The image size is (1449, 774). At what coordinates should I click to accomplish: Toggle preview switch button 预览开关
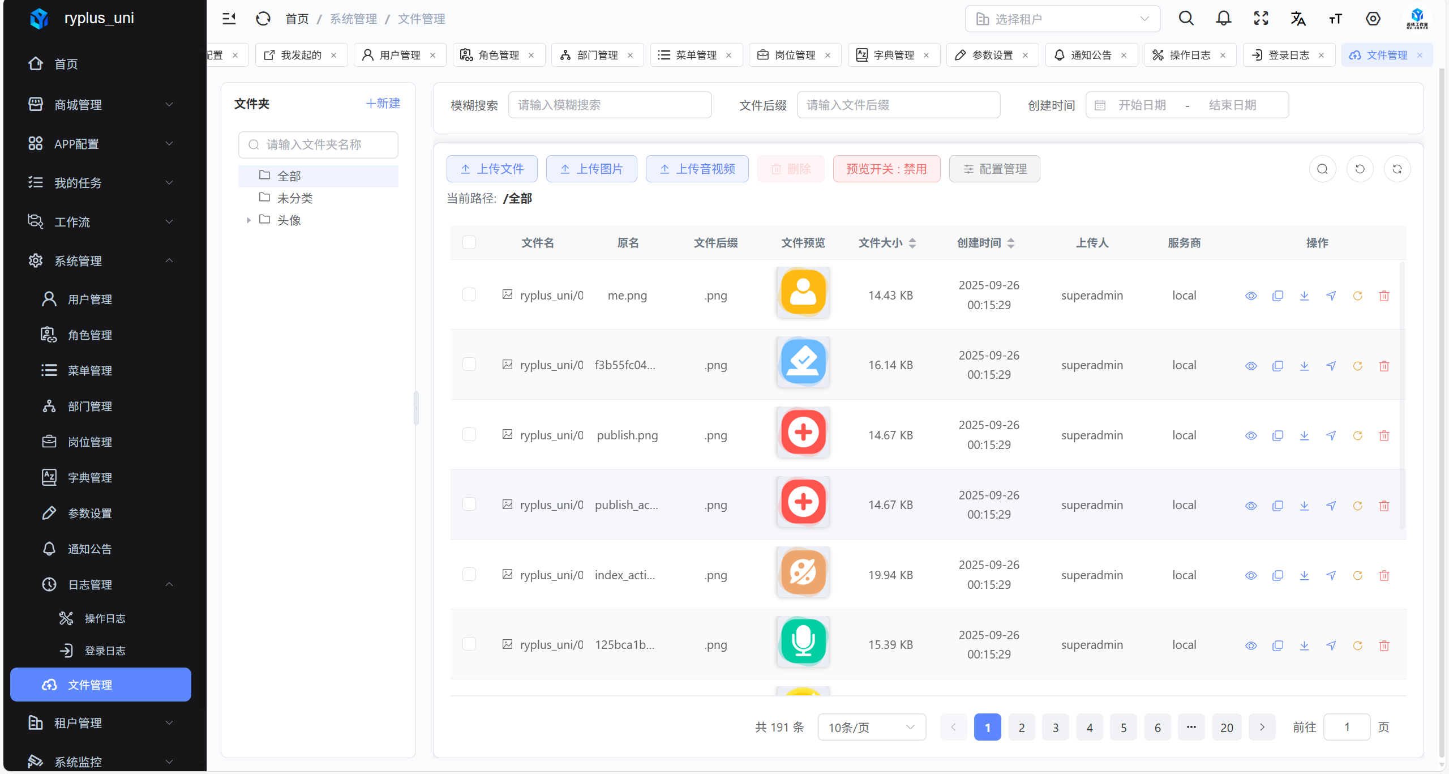[886, 169]
